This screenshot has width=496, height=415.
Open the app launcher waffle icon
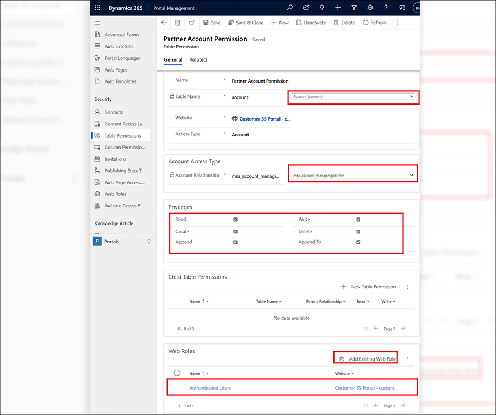(98, 8)
